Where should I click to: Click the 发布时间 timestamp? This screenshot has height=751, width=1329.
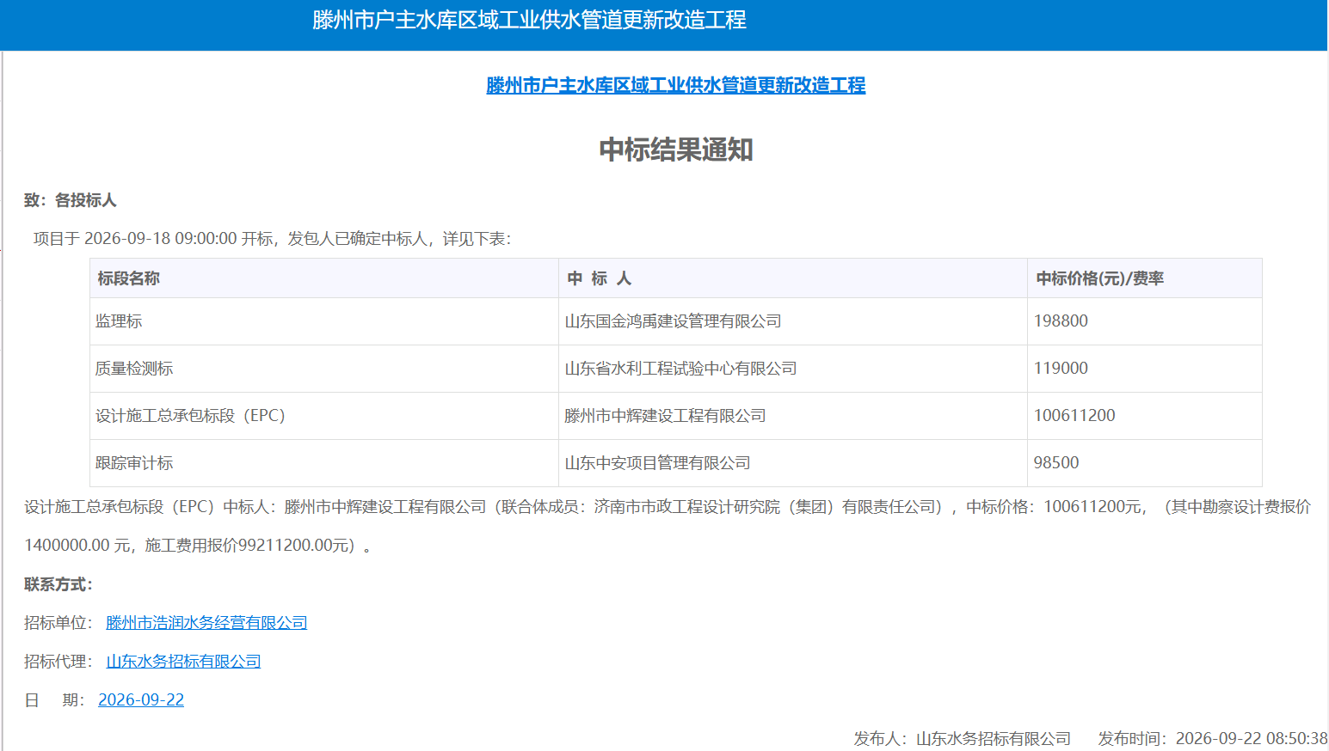coord(1213,739)
